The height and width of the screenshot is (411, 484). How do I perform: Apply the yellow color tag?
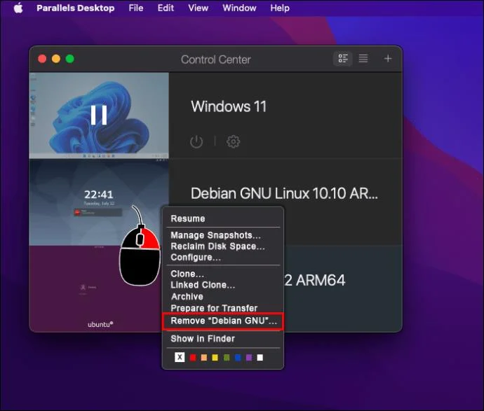point(215,357)
